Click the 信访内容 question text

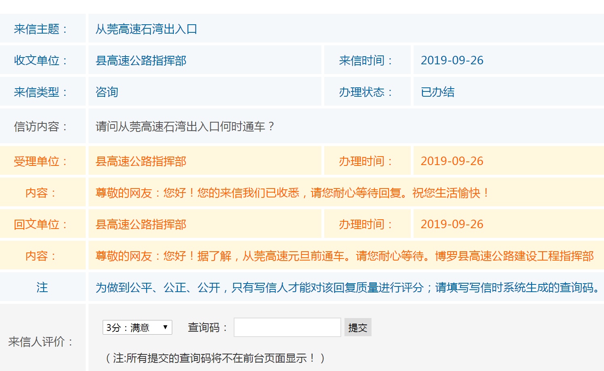tap(185, 127)
